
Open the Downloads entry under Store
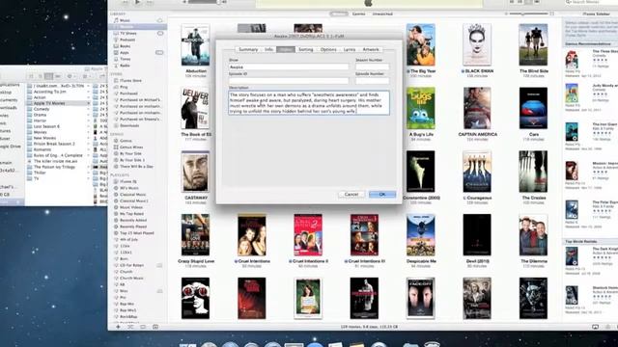(129, 125)
